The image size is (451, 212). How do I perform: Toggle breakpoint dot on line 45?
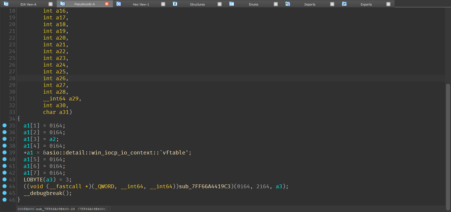click(4, 193)
